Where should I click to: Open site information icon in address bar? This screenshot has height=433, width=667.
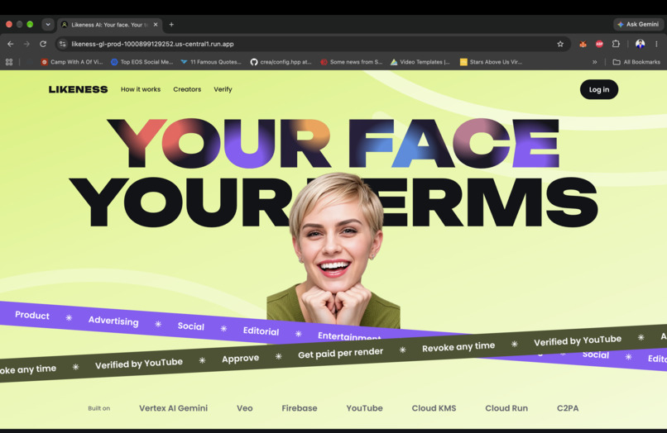[x=63, y=44]
